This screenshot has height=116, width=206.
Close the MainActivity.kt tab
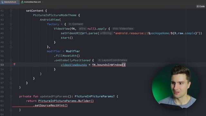click(x=18, y=2)
